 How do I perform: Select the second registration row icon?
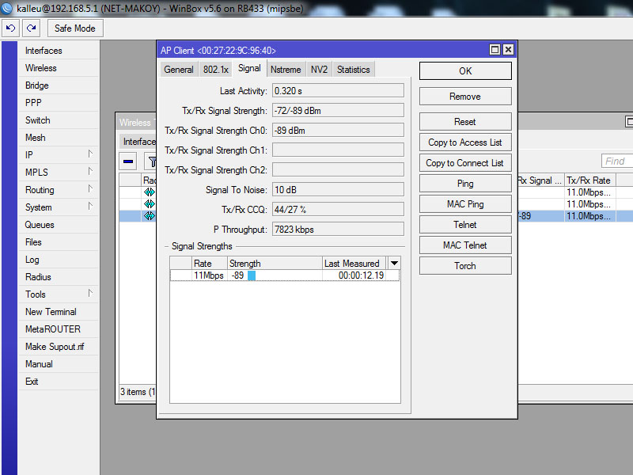pos(150,203)
